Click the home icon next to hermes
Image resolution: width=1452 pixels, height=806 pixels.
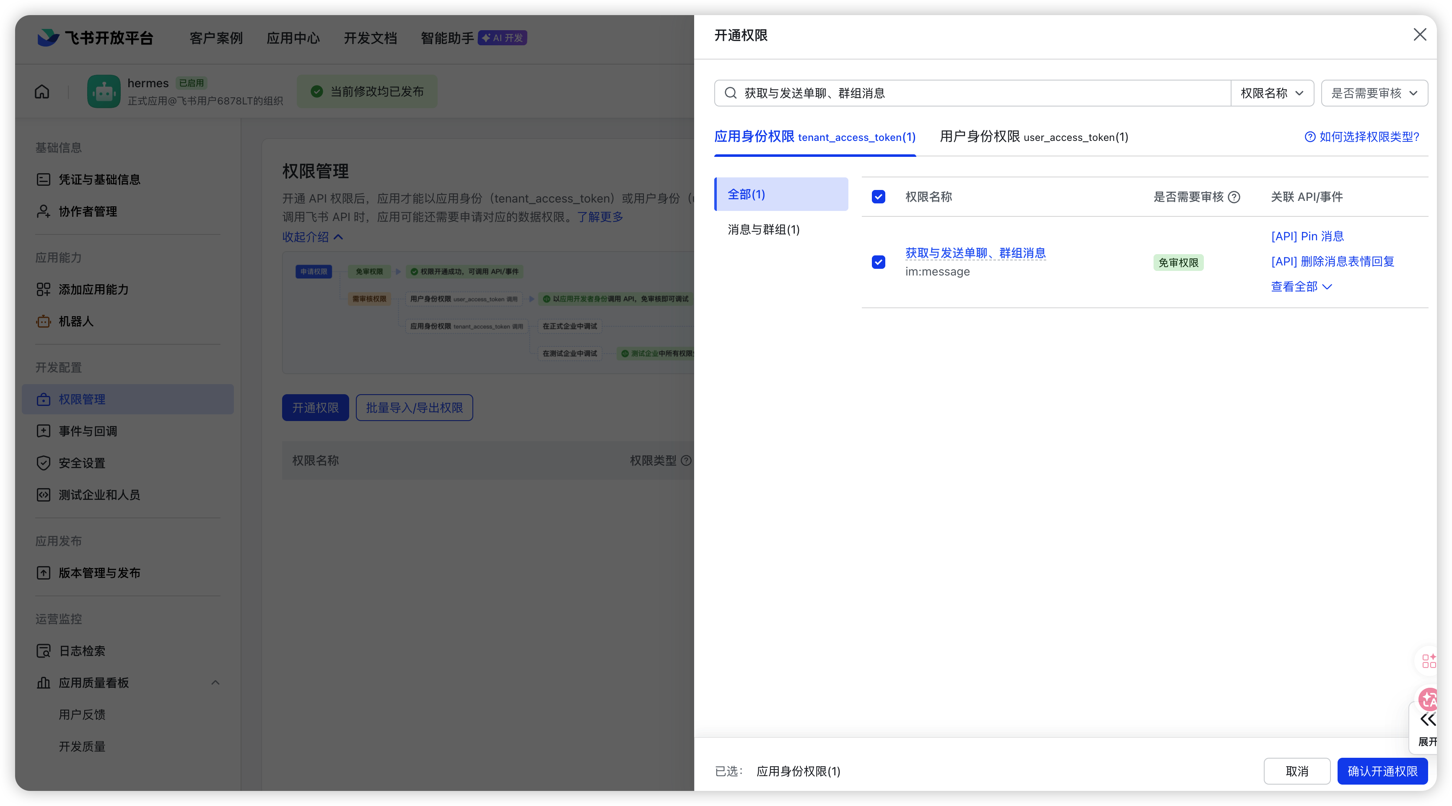(x=42, y=91)
